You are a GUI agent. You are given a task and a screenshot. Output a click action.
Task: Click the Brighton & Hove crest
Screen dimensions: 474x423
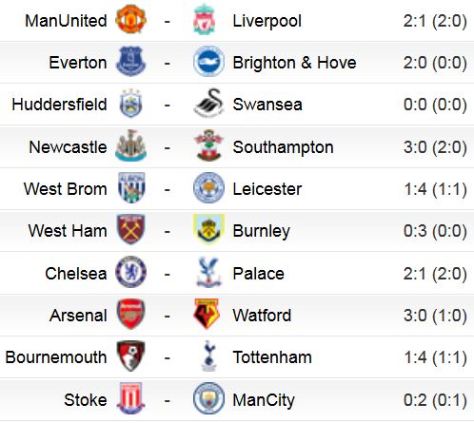coord(208,61)
